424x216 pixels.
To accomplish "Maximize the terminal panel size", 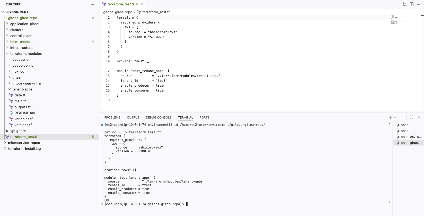I will (x=411, y=117).
